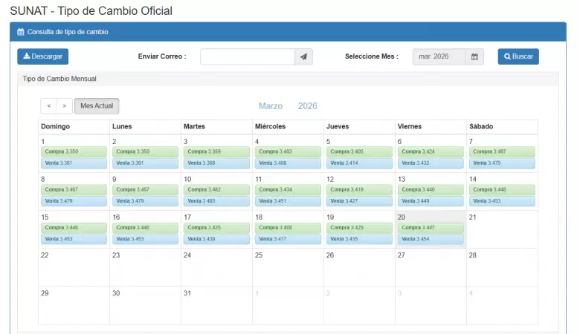Select Compra 3.350 on March 1
This screenshot has height=334, width=580.
(x=74, y=151)
